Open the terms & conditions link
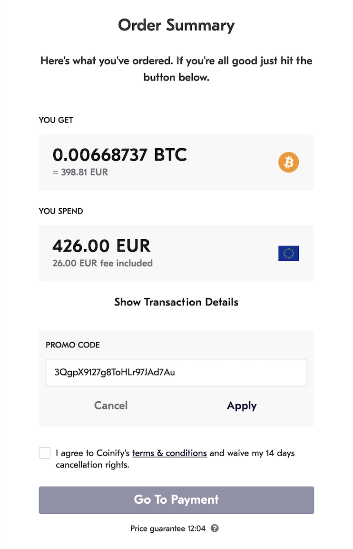Image resolution: width=353 pixels, height=549 pixels. (169, 453)
